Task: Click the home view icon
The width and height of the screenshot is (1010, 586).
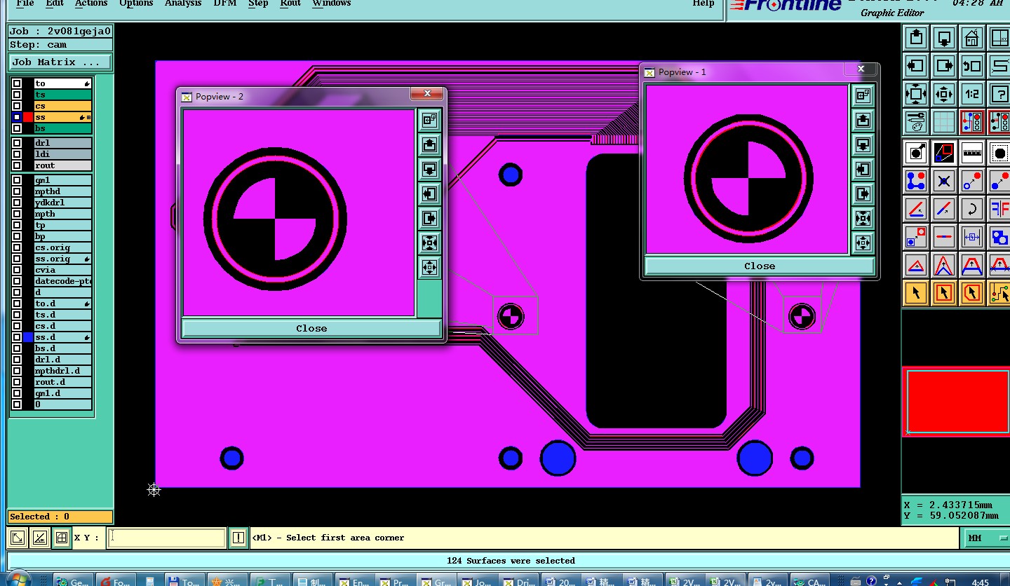Action: 972,38
